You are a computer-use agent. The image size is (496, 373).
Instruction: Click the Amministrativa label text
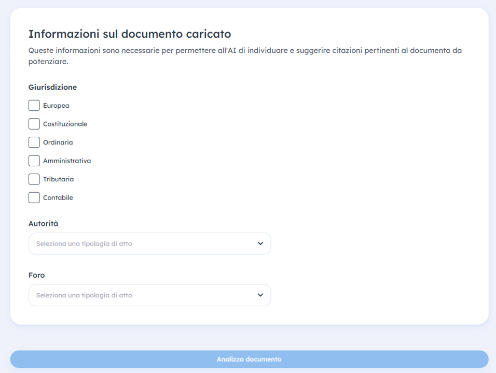click(67, 161)
